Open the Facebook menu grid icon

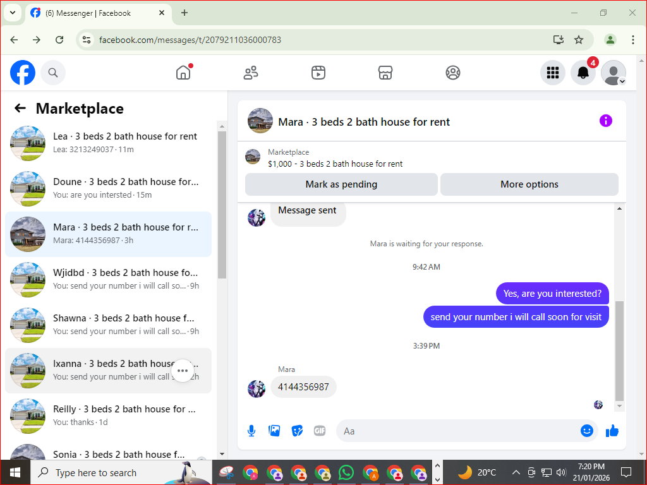click(x=552, y=73)
